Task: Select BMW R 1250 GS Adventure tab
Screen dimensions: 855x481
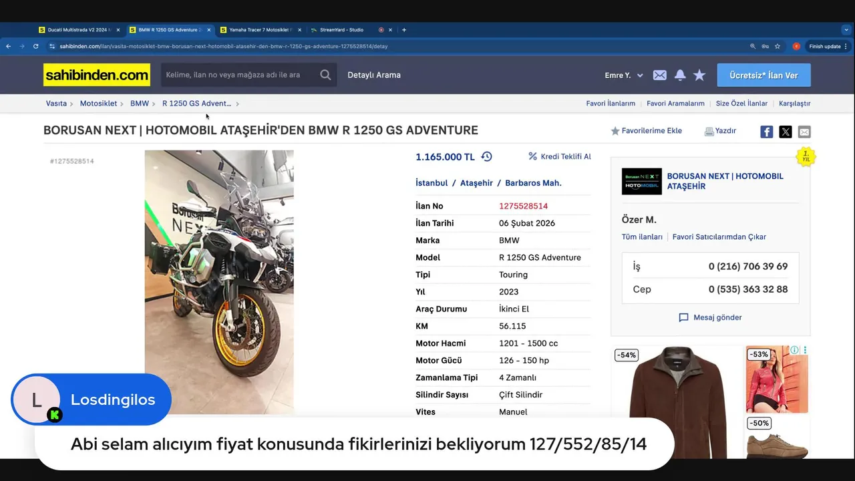Action: (170, 29)
